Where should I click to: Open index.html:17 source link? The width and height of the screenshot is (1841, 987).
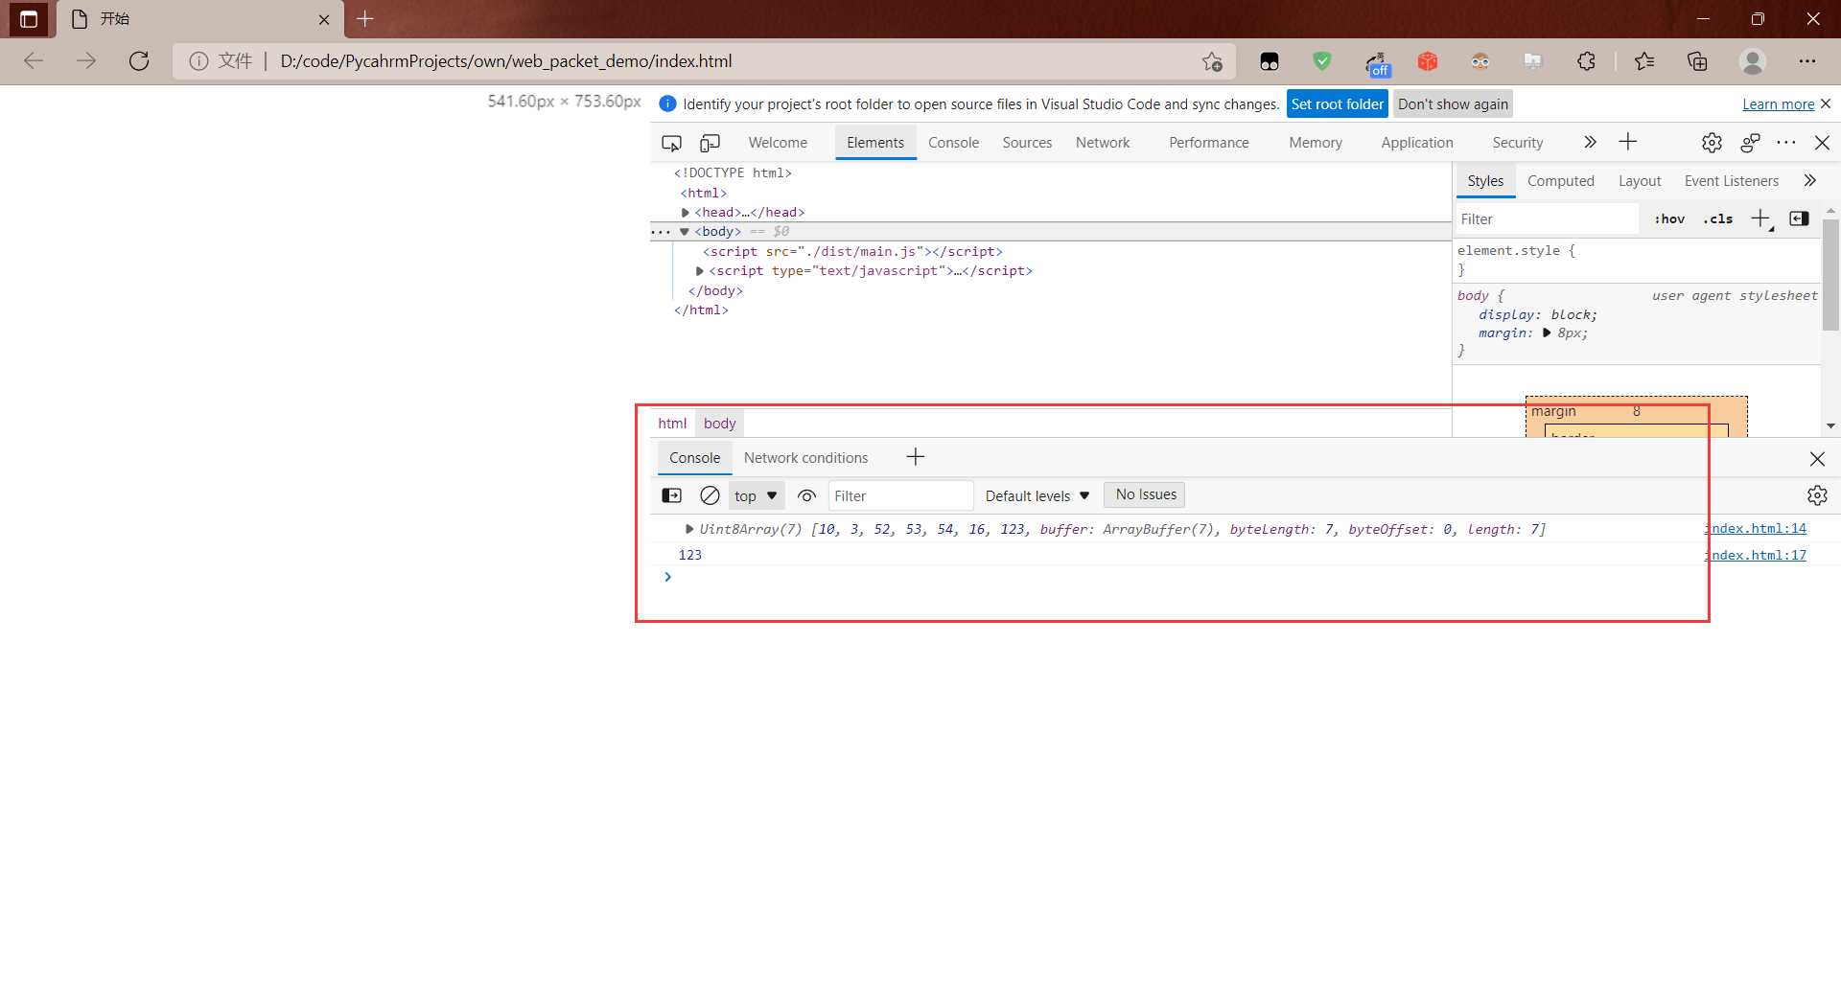coord(1755,556)
